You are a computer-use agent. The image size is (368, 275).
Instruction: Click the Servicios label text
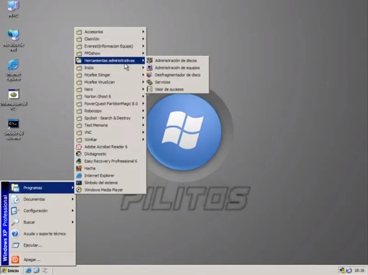point(162,82)
